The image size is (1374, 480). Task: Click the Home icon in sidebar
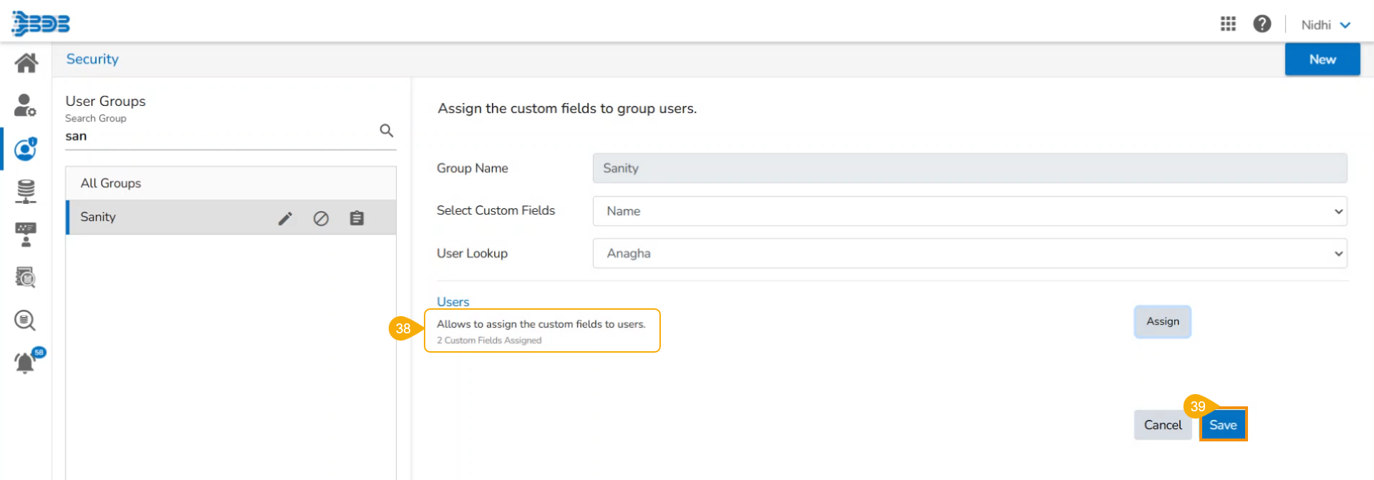[26, 63]
